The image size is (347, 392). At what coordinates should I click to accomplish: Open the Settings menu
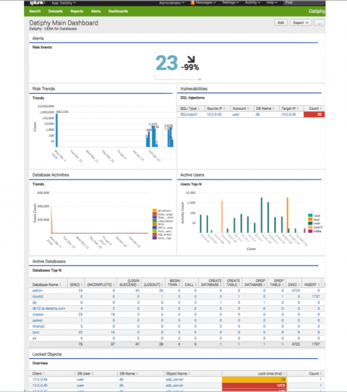coord(231,2)
